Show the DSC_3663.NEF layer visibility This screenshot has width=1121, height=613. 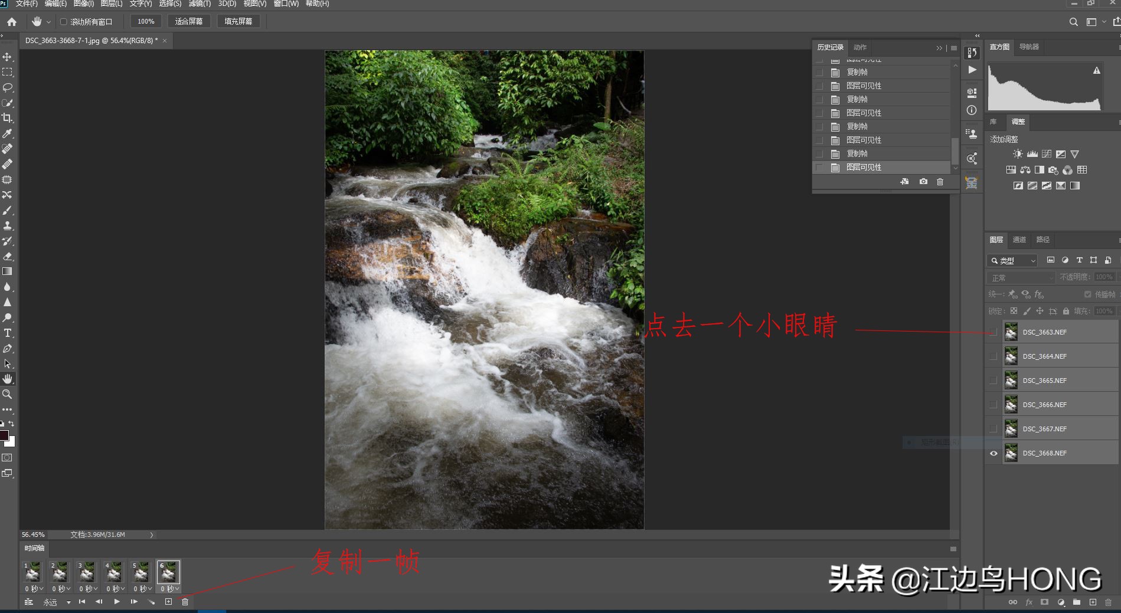tap(993, 332)
